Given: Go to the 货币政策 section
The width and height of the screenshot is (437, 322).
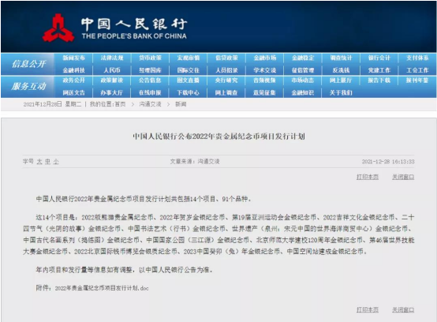Looking at the screenshot, I should coord(150,58).
